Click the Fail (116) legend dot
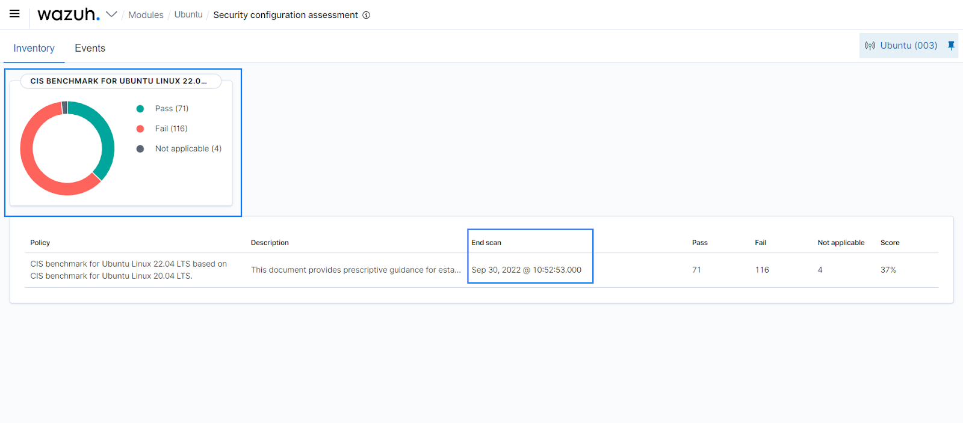This screenshot has height=423, width=963. click(140, 129)
